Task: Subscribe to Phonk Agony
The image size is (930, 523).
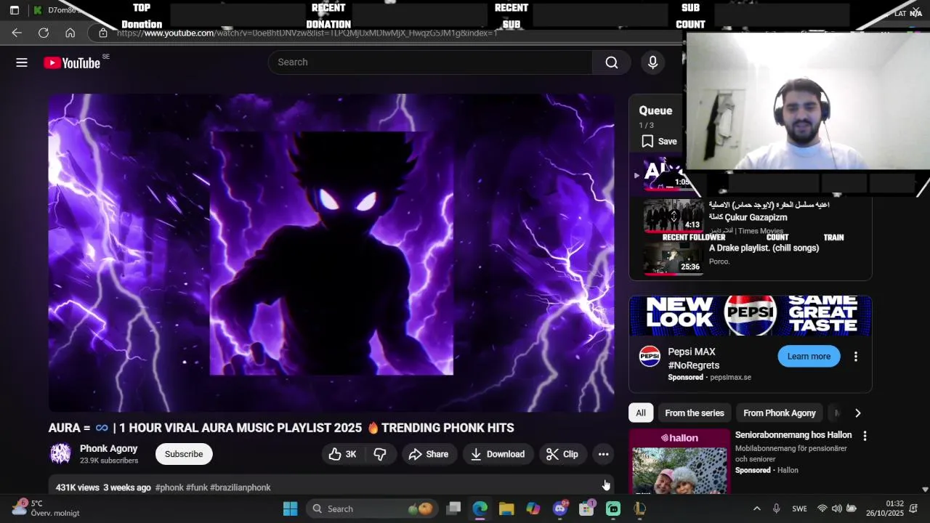Action: [x=184, y=454]
